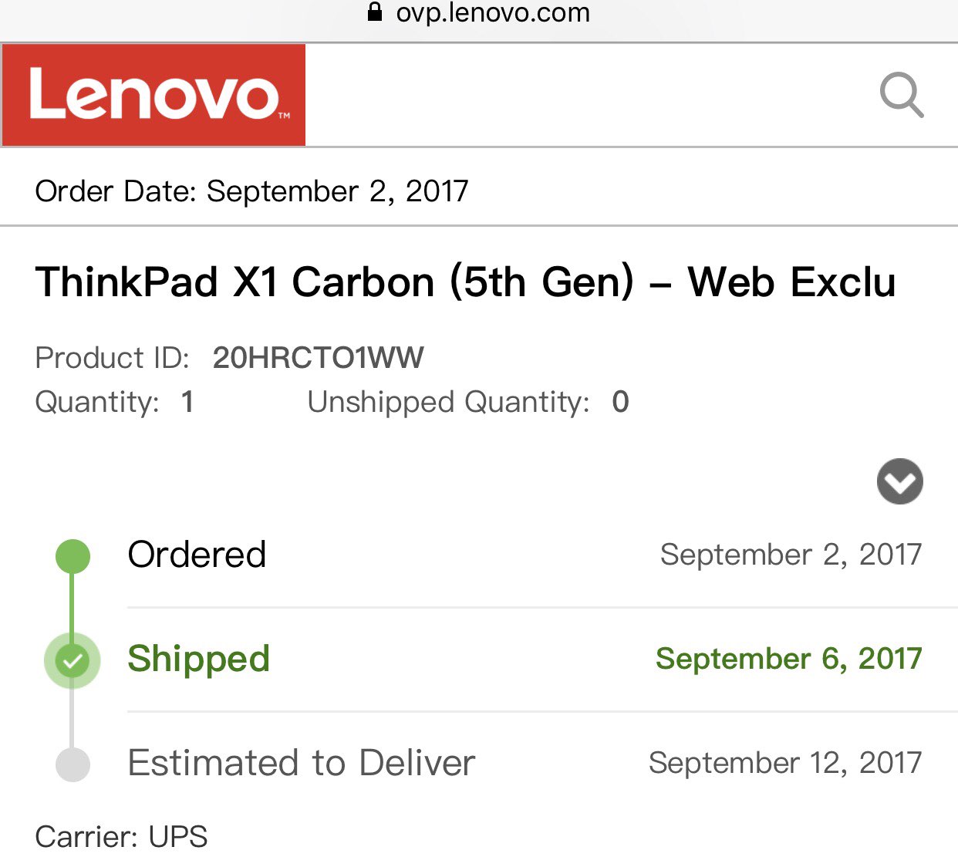
Task: Click product ID 20HRCTO1WW
Action: coord(318,358)
